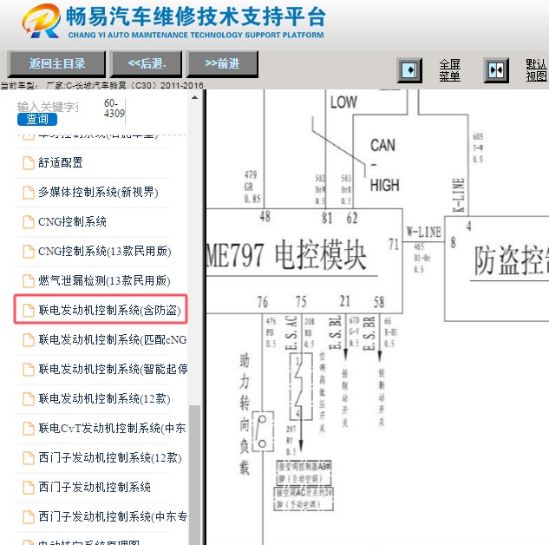
Task: Open 多媒体控制系统(新视界) entry
Action: tap(98, 193)
